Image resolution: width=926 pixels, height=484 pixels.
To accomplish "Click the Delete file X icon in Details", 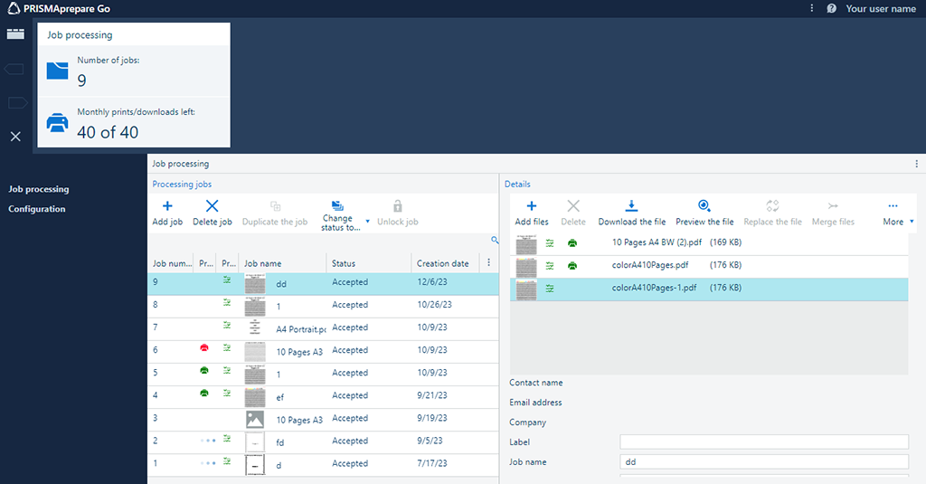I will (x=572, y=205).
